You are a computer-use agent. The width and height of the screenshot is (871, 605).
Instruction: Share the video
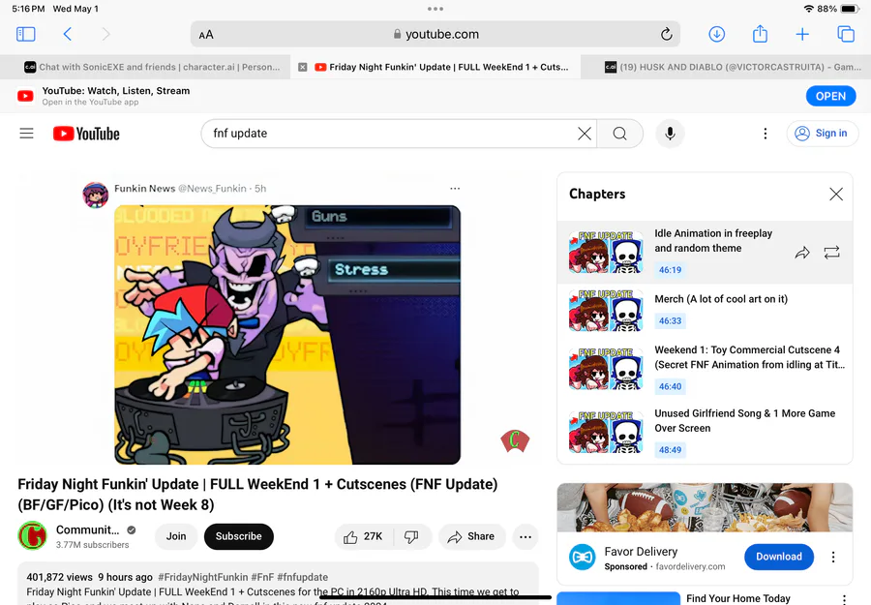471,536
